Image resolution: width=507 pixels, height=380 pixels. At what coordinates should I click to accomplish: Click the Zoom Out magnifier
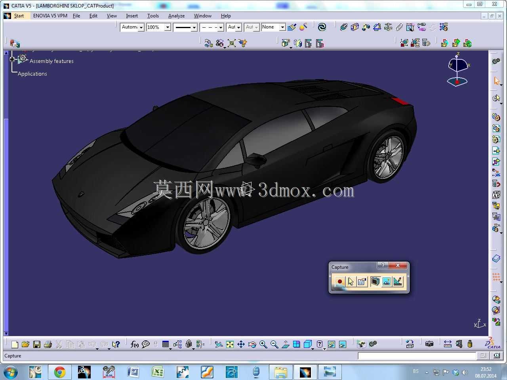(x=274, y=344)
